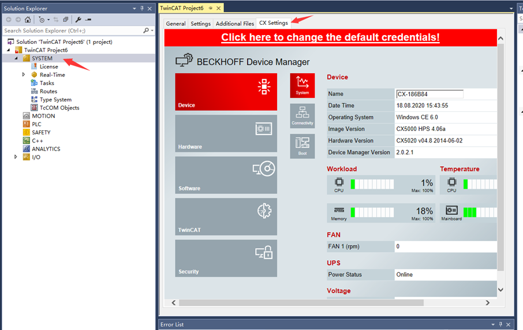Switch to the CX Settings tab
This screenshot has height=330, width=523.
(x=274, y=22)
